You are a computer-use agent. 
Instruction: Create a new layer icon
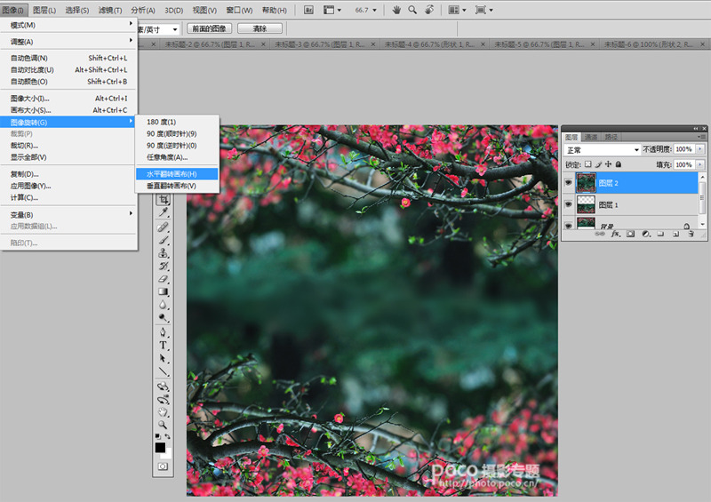click(675, 234)
